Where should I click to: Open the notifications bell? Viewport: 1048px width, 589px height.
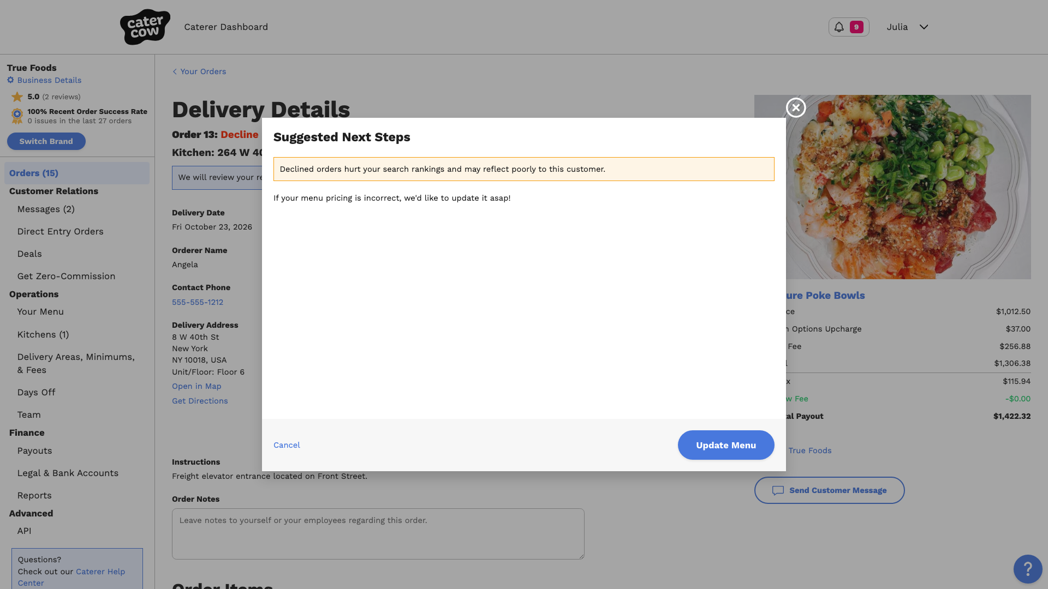click(839, 27)
